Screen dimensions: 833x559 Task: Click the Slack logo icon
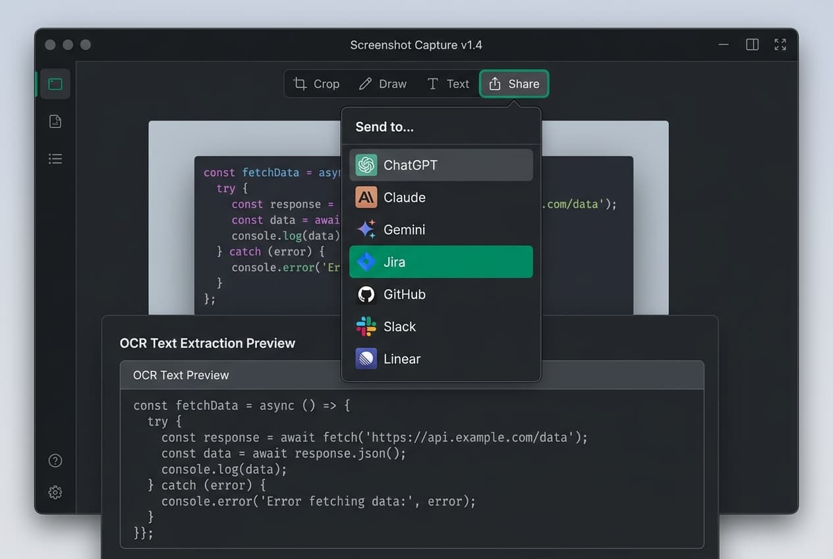[x=366, y=326]
